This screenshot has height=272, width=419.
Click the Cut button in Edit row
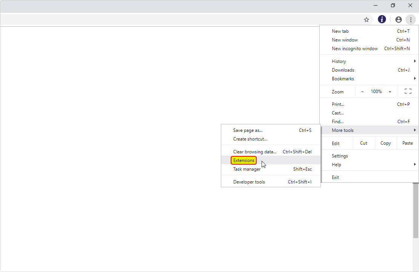(x=364, y=143)
